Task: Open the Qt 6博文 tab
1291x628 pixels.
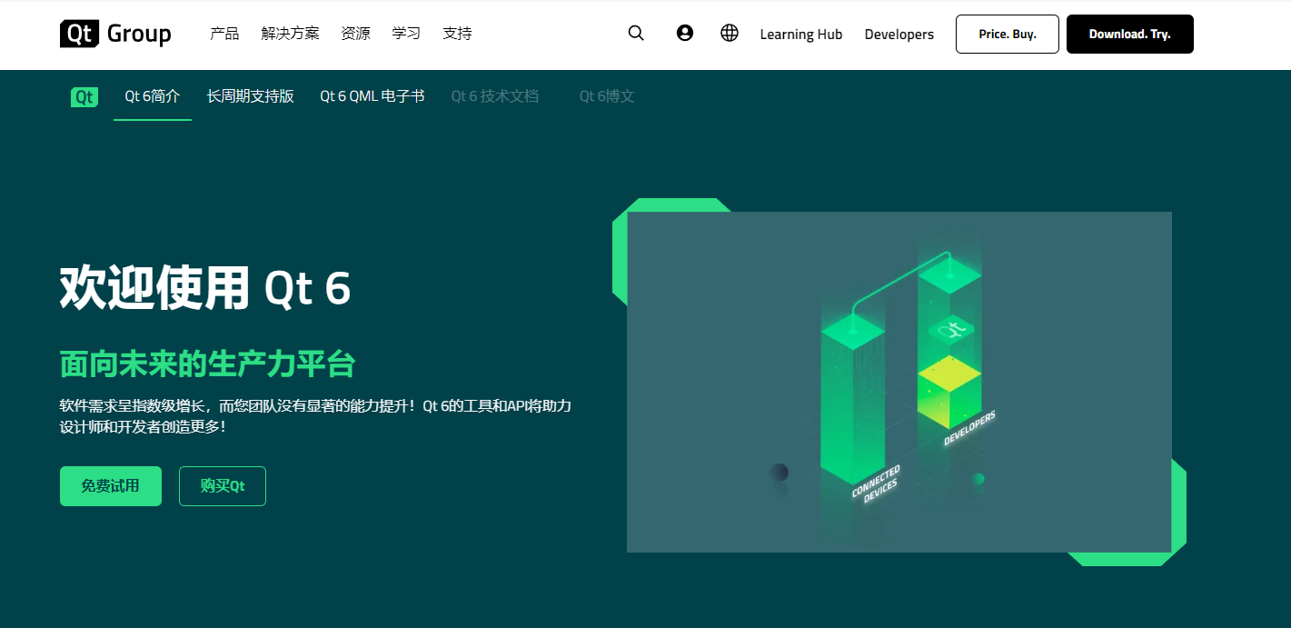Action: pos(607,96)
